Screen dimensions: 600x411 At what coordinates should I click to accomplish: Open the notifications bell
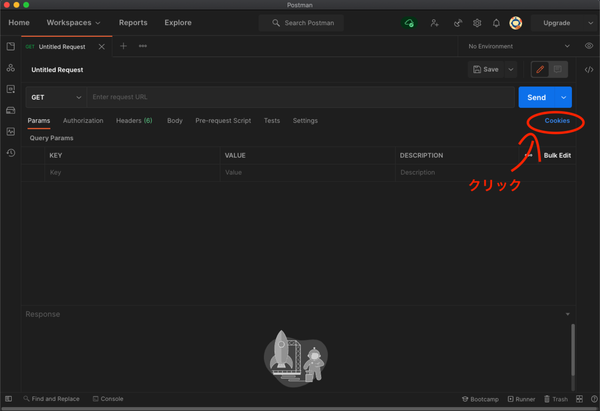point(496,23)
